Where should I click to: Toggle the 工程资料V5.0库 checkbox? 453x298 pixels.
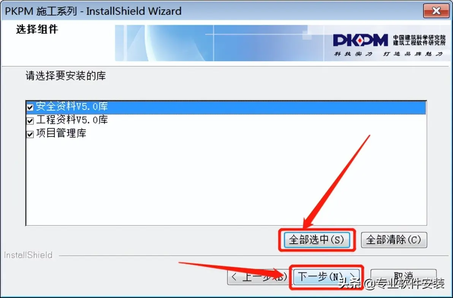pyautogui.click(x=30, y=121)
